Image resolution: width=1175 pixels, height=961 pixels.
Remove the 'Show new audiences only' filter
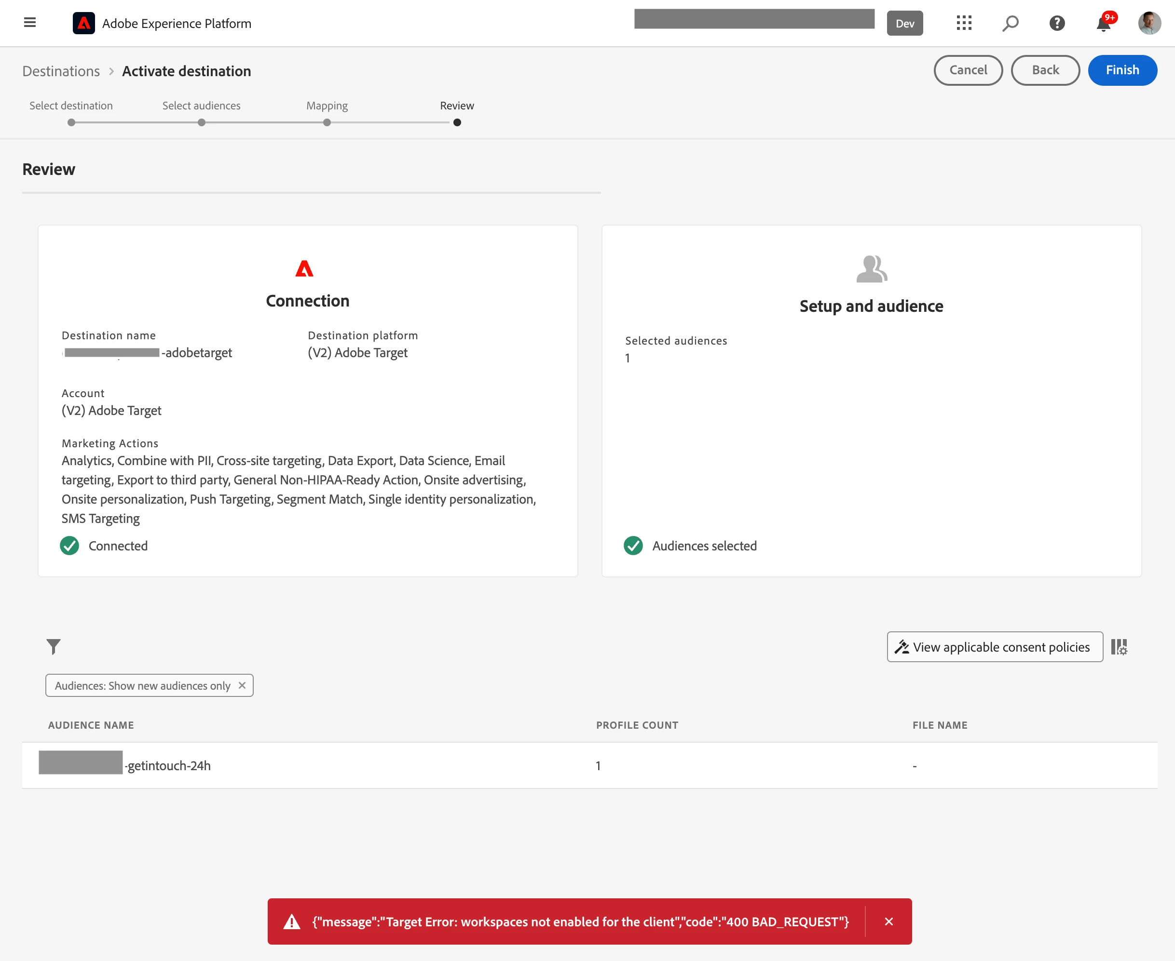click(x=242, y=685)
